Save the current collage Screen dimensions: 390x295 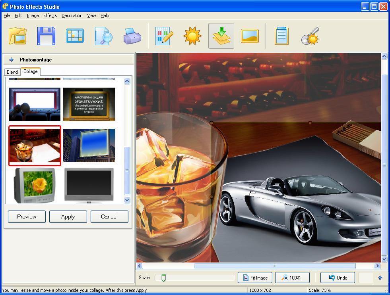[x=46, y=36]
